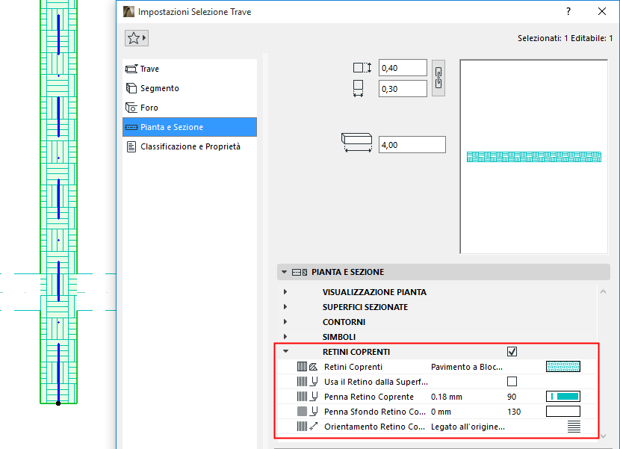Click the Penna Retino Coprente pen icon
Screen dimensions: 620x449
tap(307, 397)
